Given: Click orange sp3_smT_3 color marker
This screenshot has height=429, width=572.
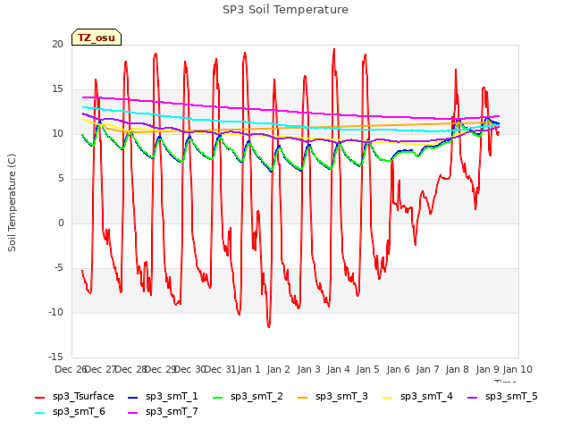Looking at the screenshot, I should point(303,397).
